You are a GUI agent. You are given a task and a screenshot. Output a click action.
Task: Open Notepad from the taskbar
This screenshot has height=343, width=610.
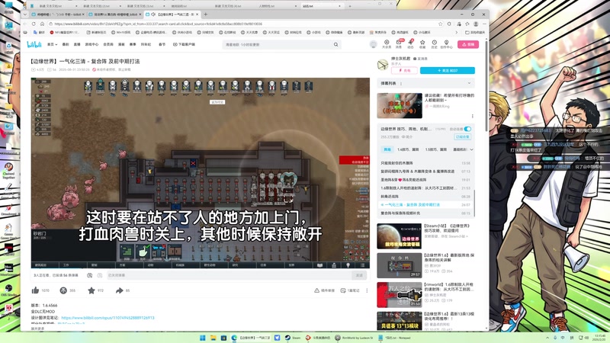394,338
